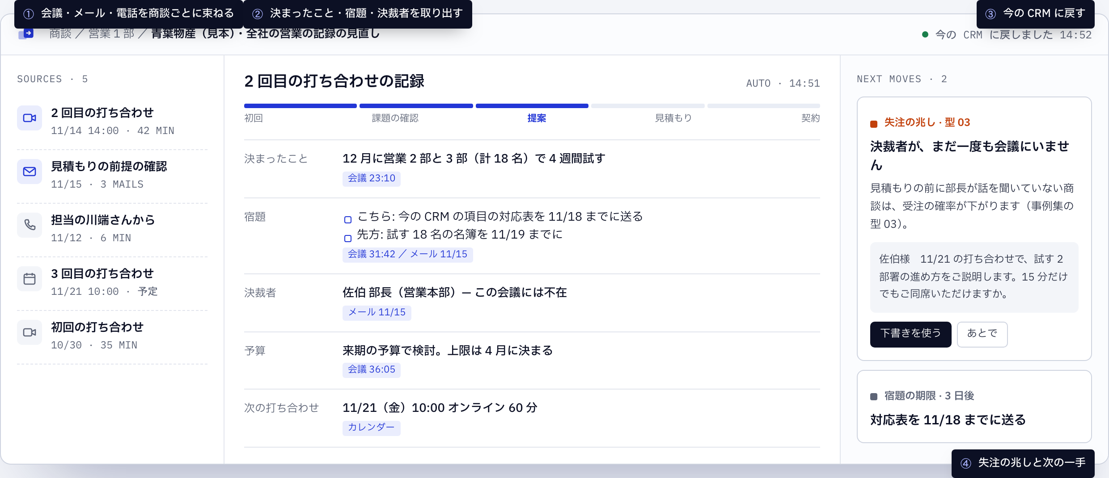This screenshot has width=1109, height=478.
Task: Click the 佐伯 部長（営業本部） decider text
Action: (455, 293)
